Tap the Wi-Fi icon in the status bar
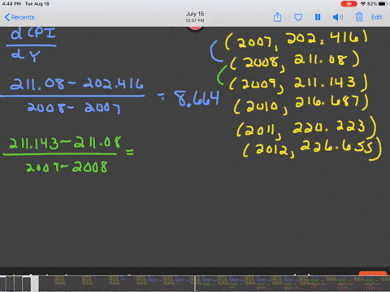 (363, 4)
